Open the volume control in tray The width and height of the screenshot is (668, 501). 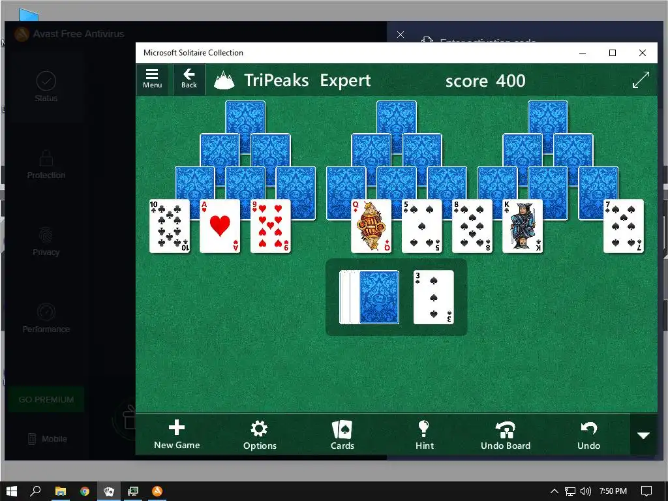[x=586, y=491]
